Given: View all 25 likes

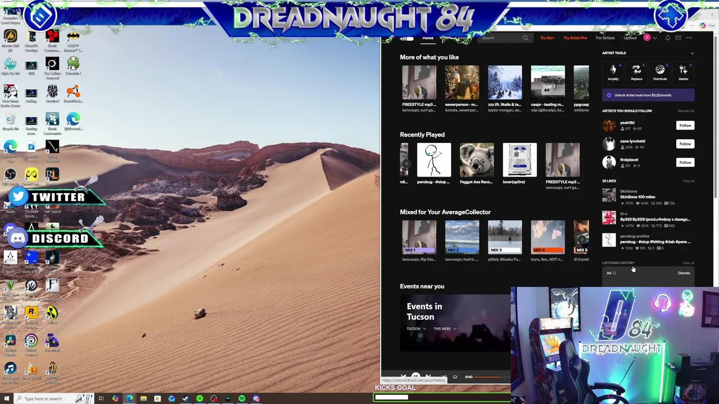Looking at the screenshot, I should pyautogui.click(x=688, y=181).
